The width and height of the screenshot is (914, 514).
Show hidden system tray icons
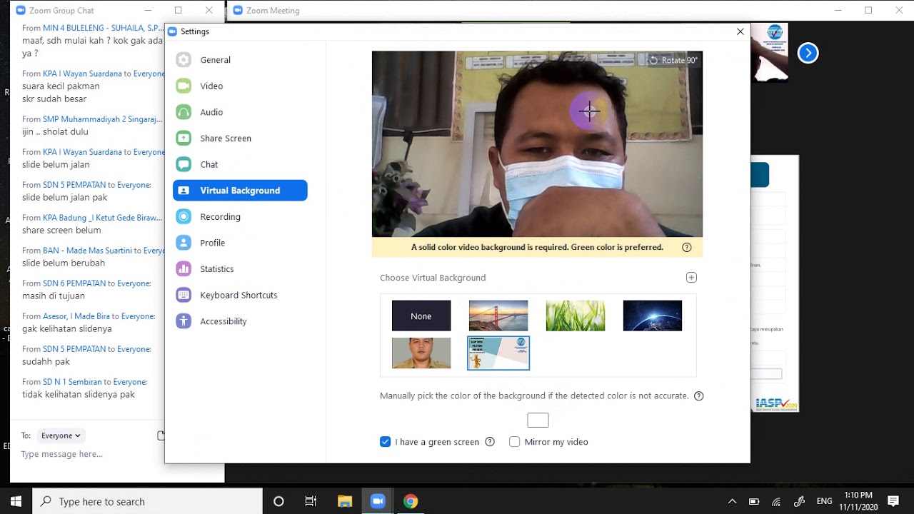pyautogui.click(x=732, y=501)
